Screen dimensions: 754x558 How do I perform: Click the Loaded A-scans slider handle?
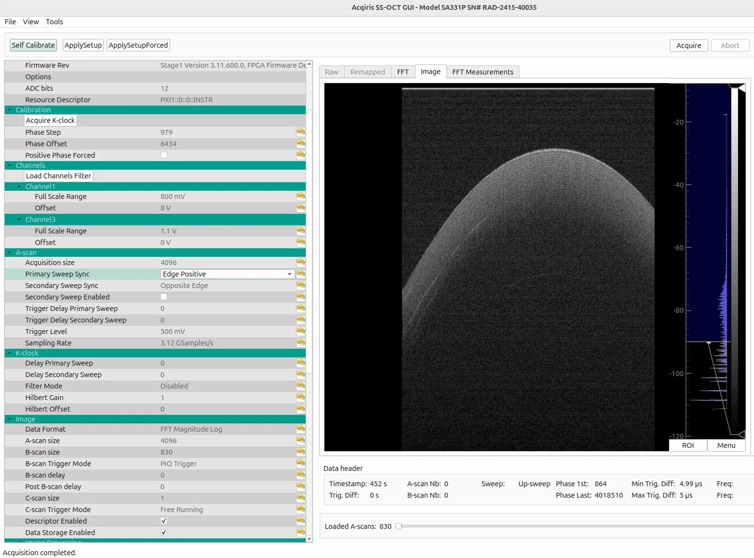398,526
